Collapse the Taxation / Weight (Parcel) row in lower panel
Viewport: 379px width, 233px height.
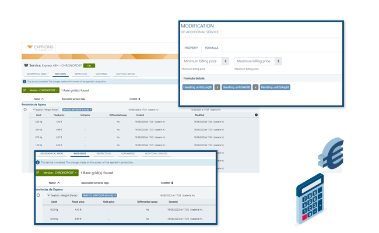49,195
